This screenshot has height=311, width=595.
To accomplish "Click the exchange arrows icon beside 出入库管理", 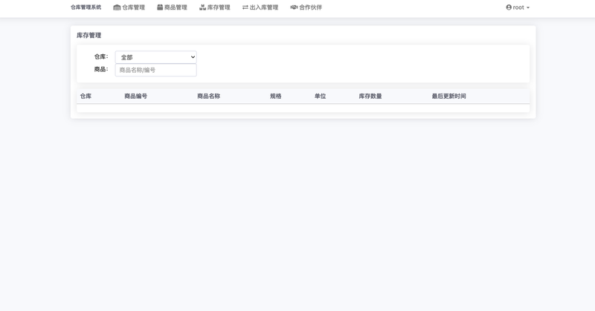I will tap(245, 7).
